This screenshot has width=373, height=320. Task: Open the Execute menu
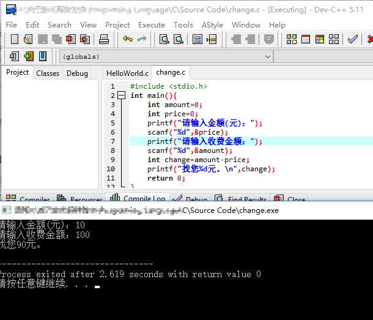151,24
